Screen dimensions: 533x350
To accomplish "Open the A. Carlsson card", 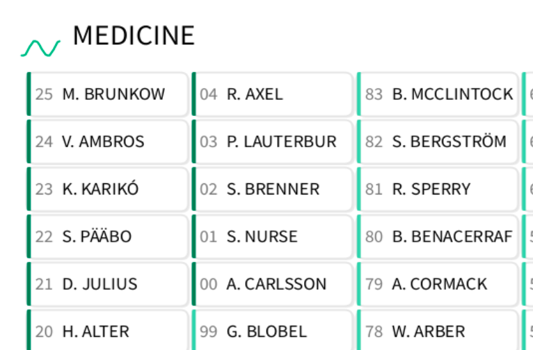I will click(273, 284).
